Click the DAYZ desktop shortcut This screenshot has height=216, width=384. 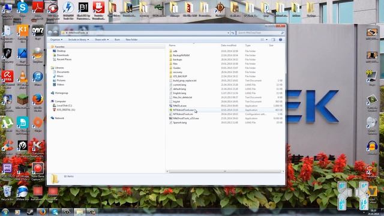pyautogui.click(x=38, y=31)
